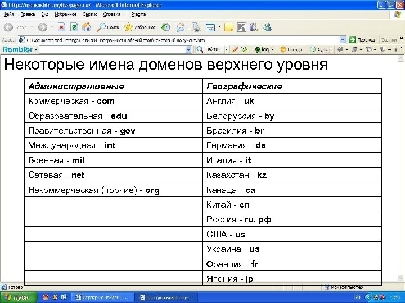Open the History clock icon
Viewport: 405px width, 303px height.
click(x=165, y=27)
